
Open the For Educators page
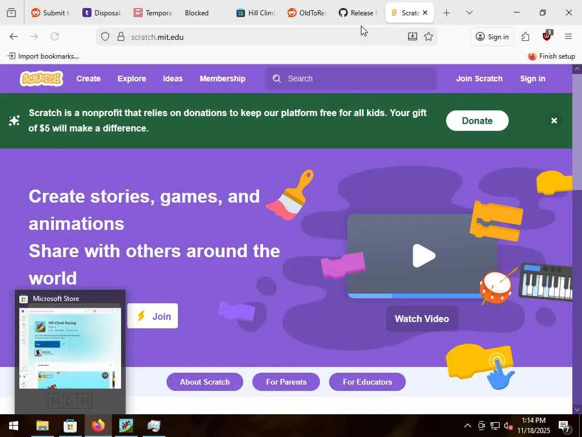[367, 382]
